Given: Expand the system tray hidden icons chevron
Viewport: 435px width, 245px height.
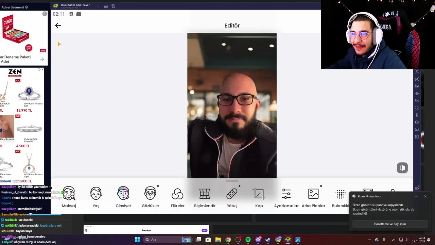Looking at the screenshot, I should 369,240.
